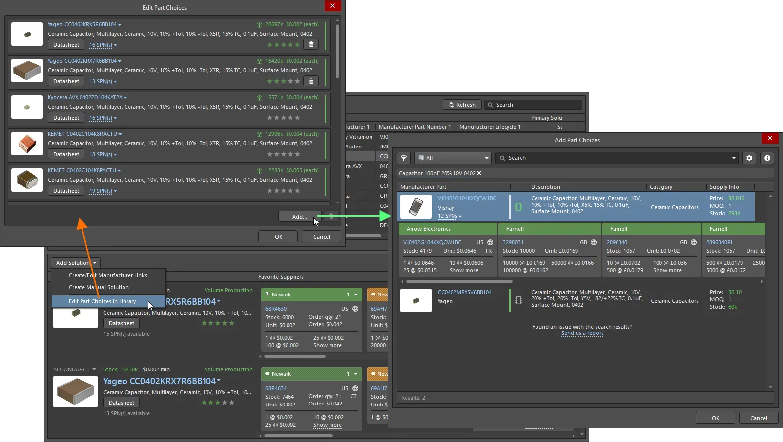783x442 pixels.
Task: Select Create Manual Solution menu item
Action: click(98, 287)
